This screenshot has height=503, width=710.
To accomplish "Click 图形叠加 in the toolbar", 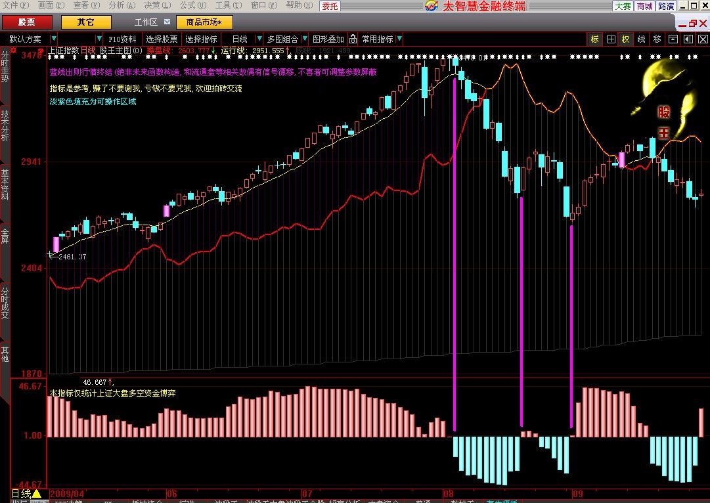I will 328,39.
